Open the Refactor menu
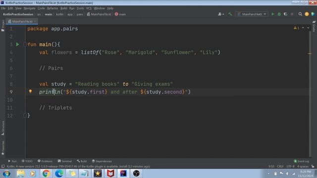 click(x=53, y=8)
